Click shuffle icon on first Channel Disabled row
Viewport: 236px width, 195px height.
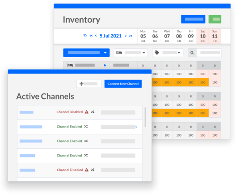(x=93, y=112)
